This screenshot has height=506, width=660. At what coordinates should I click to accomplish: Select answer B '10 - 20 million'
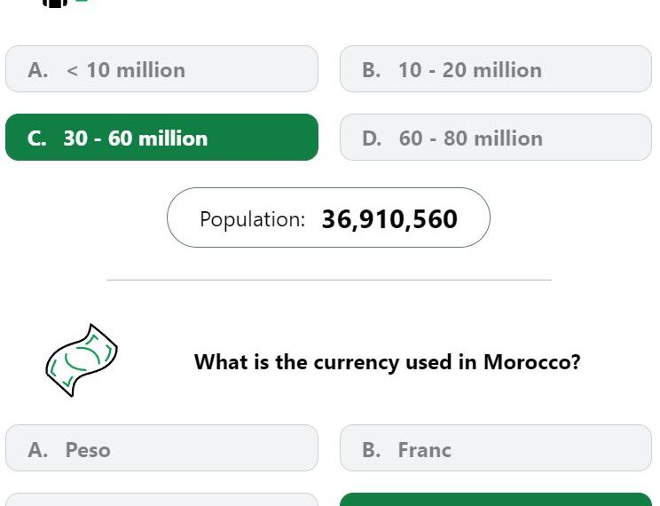click(x=496, y=69)
